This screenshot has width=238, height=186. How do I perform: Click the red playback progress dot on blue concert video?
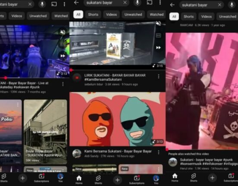pyautogui.click(x=6, y=78)
